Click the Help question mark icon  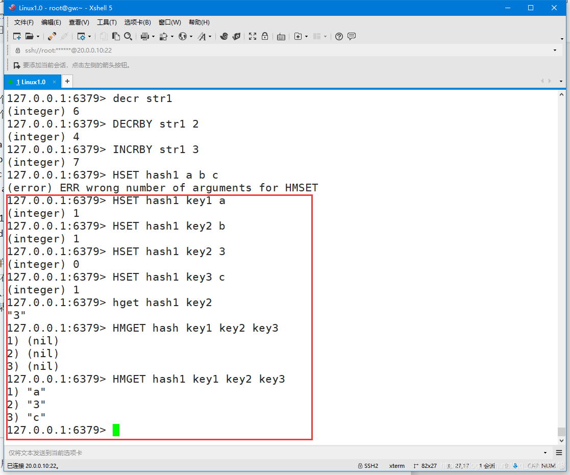(339, 36)
